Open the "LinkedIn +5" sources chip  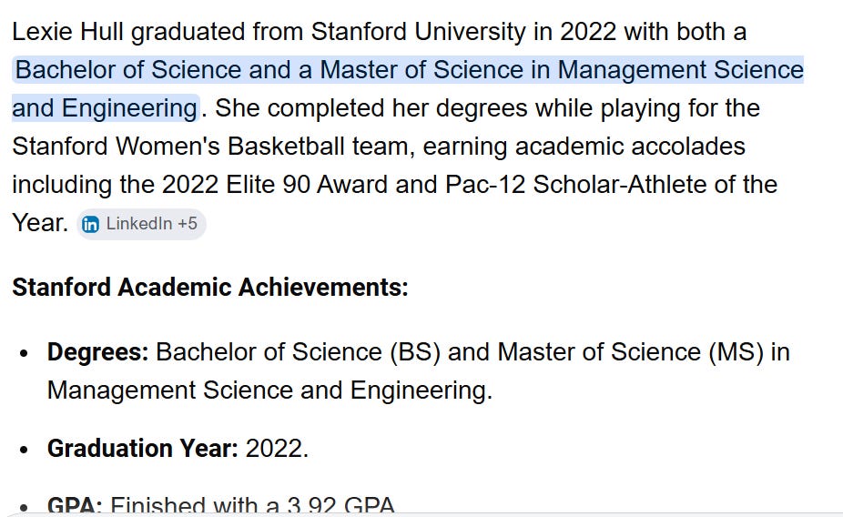click(x=141, y=224)
